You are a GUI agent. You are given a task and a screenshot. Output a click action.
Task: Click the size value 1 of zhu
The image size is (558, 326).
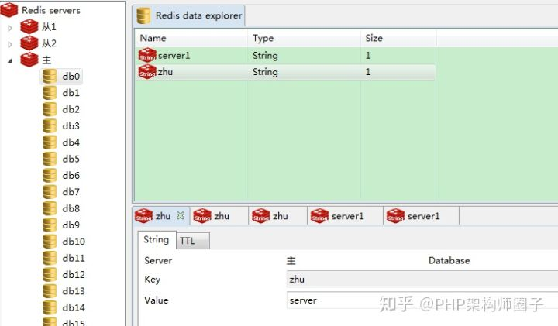tap(368, 72)
